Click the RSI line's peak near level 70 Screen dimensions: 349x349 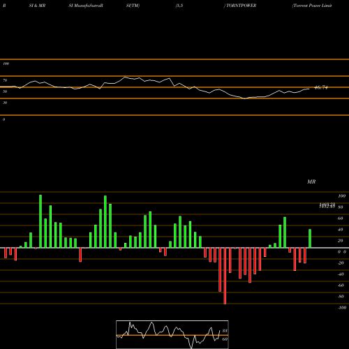tap(125, 77)
